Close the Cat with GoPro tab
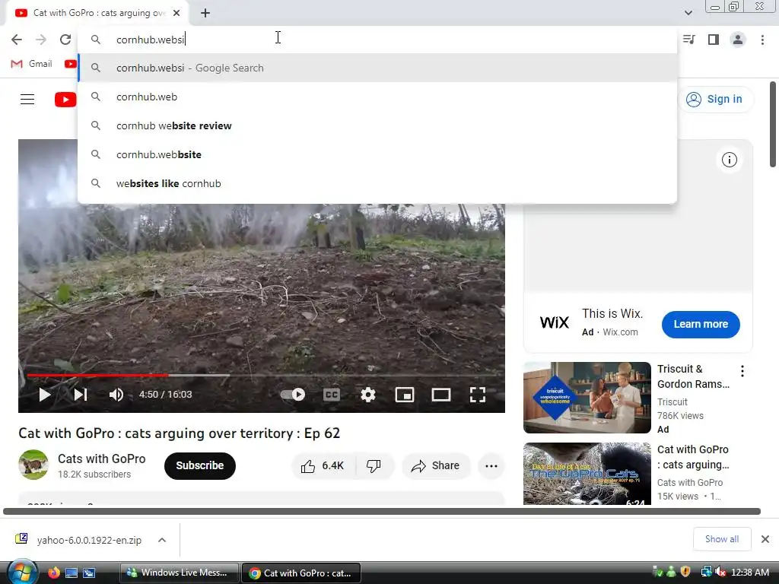Viewport: 779px width, 584px height. (176, 13)
